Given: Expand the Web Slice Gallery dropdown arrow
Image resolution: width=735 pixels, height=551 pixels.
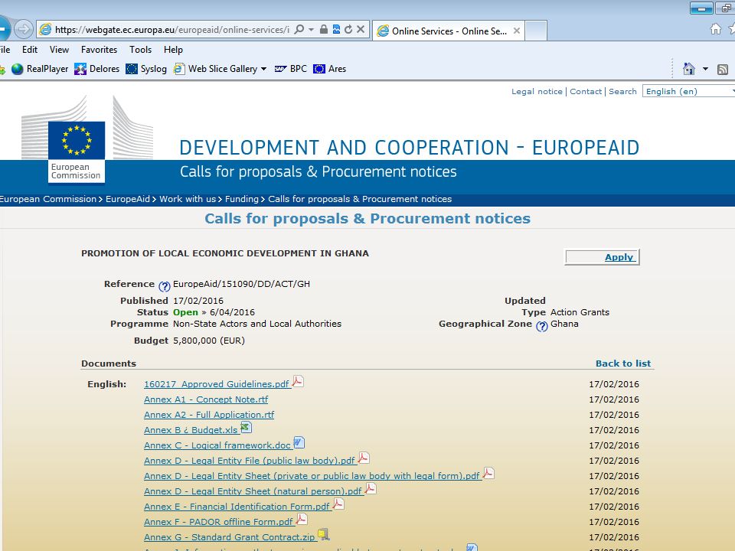Looking at the screenshot, I should [263, 69].
